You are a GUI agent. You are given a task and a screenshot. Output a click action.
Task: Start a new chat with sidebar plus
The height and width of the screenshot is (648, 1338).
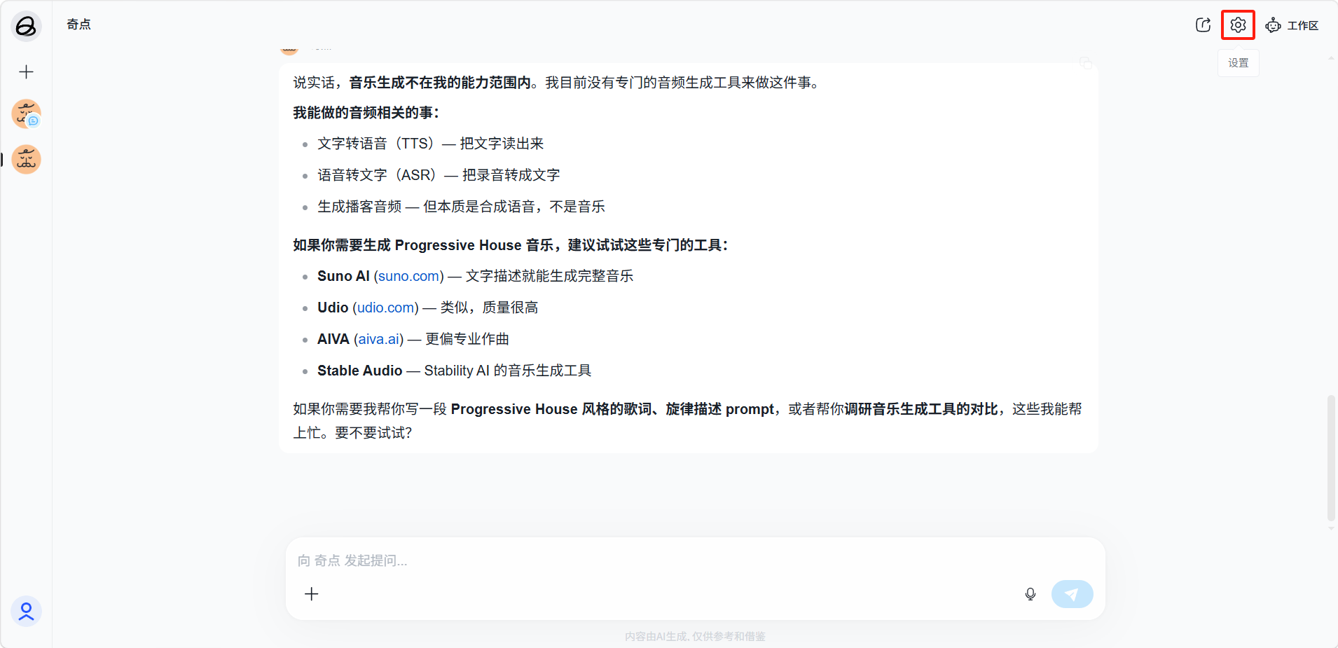[27, 71]
